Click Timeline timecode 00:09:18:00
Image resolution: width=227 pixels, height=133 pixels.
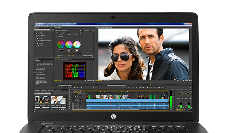point(77,92)
